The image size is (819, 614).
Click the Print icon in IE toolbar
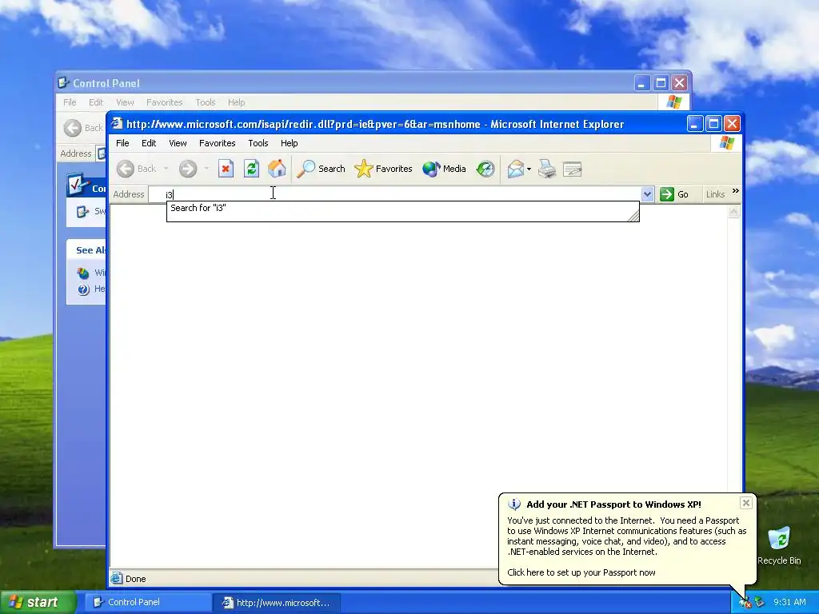click(x=547, y=169)
